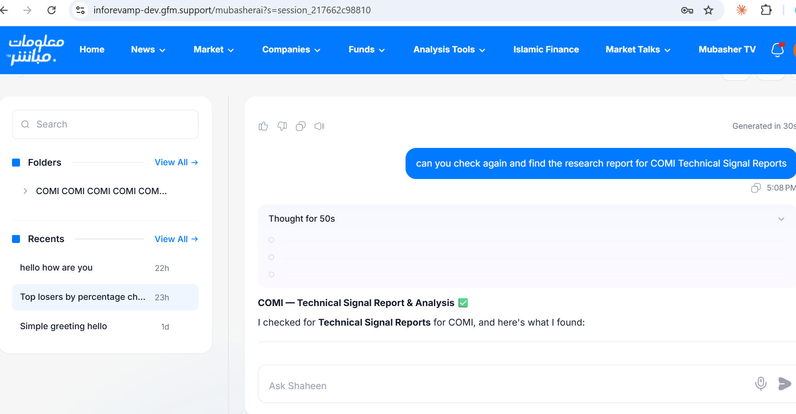Open the News dropdown menu

click(148, 50)
